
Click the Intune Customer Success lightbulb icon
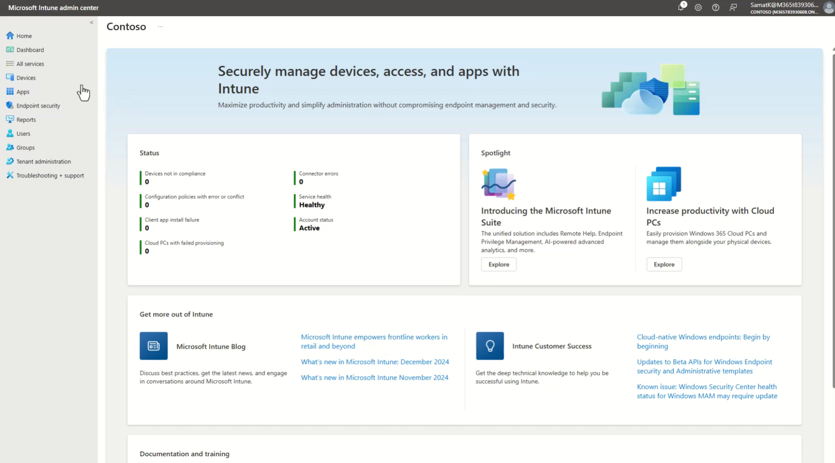pyautogui.click(x=490, y=346)
